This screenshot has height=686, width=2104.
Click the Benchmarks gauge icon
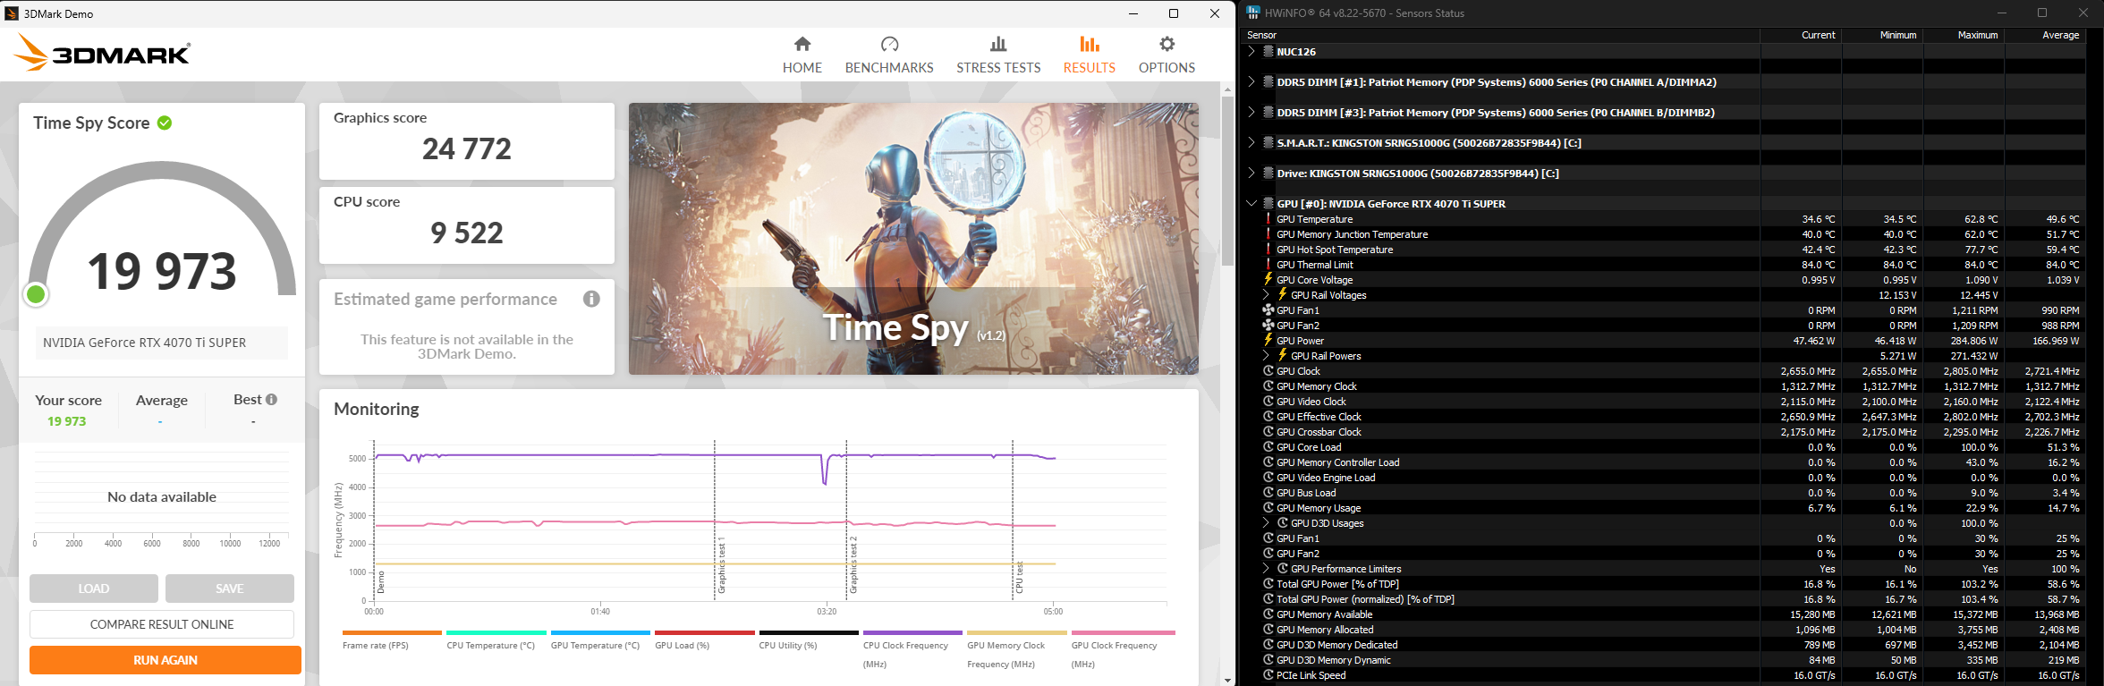click(x=889, y=44)
